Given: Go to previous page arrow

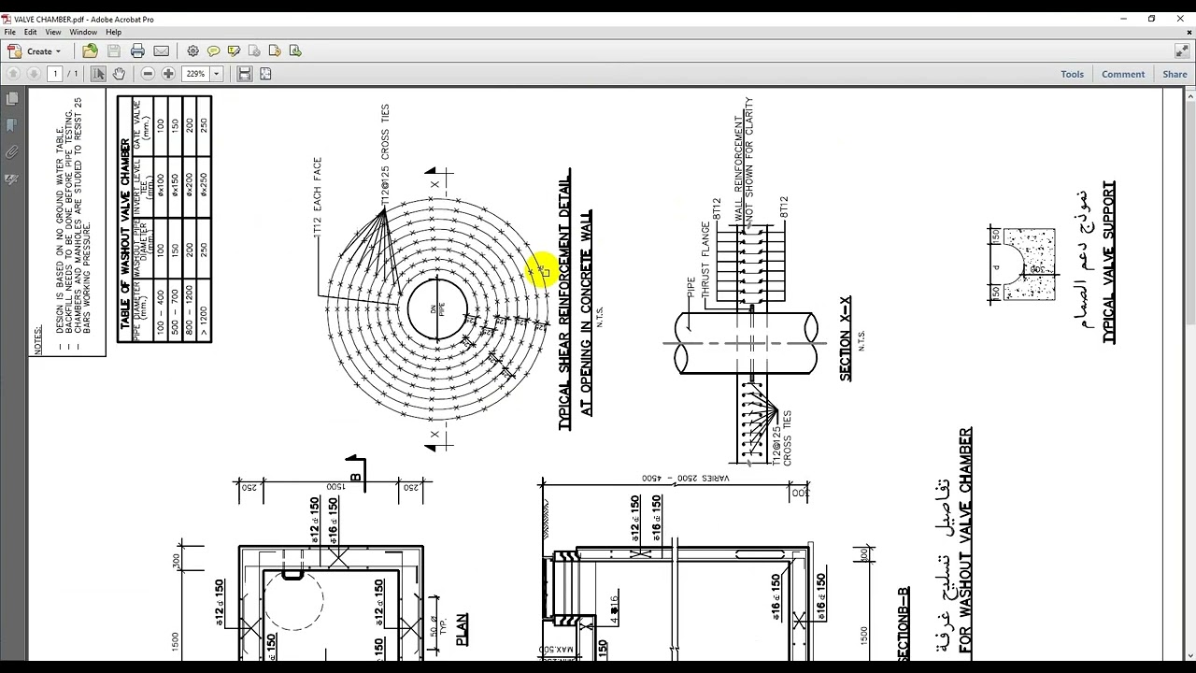Looking at the screenshot, I should coord(13,74).
